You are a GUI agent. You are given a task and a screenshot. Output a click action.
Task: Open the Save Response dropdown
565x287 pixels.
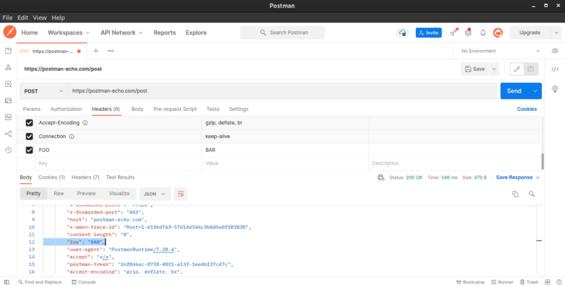pos(518,177)
